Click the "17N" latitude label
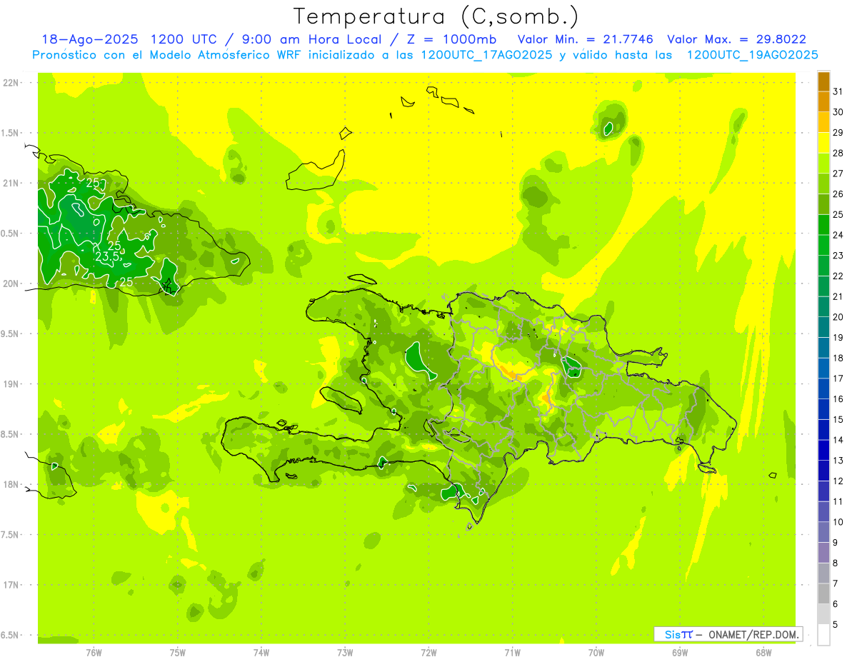This screenshot has width=857, height=662. (x=12, y=585)
